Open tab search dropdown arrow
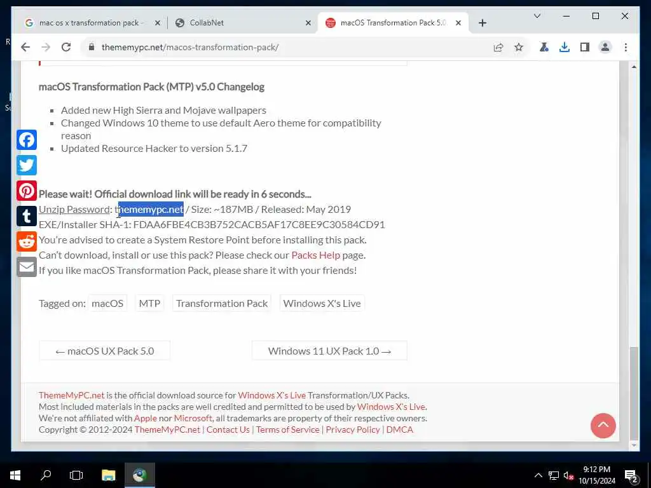 (537, 16)
